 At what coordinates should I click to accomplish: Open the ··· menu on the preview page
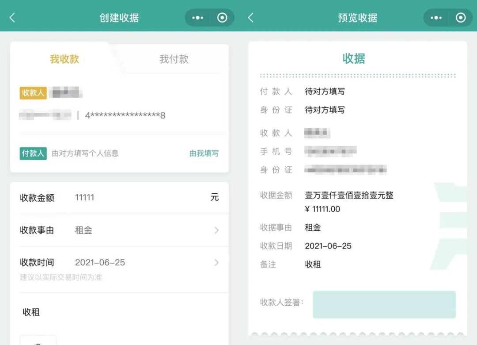435,18
